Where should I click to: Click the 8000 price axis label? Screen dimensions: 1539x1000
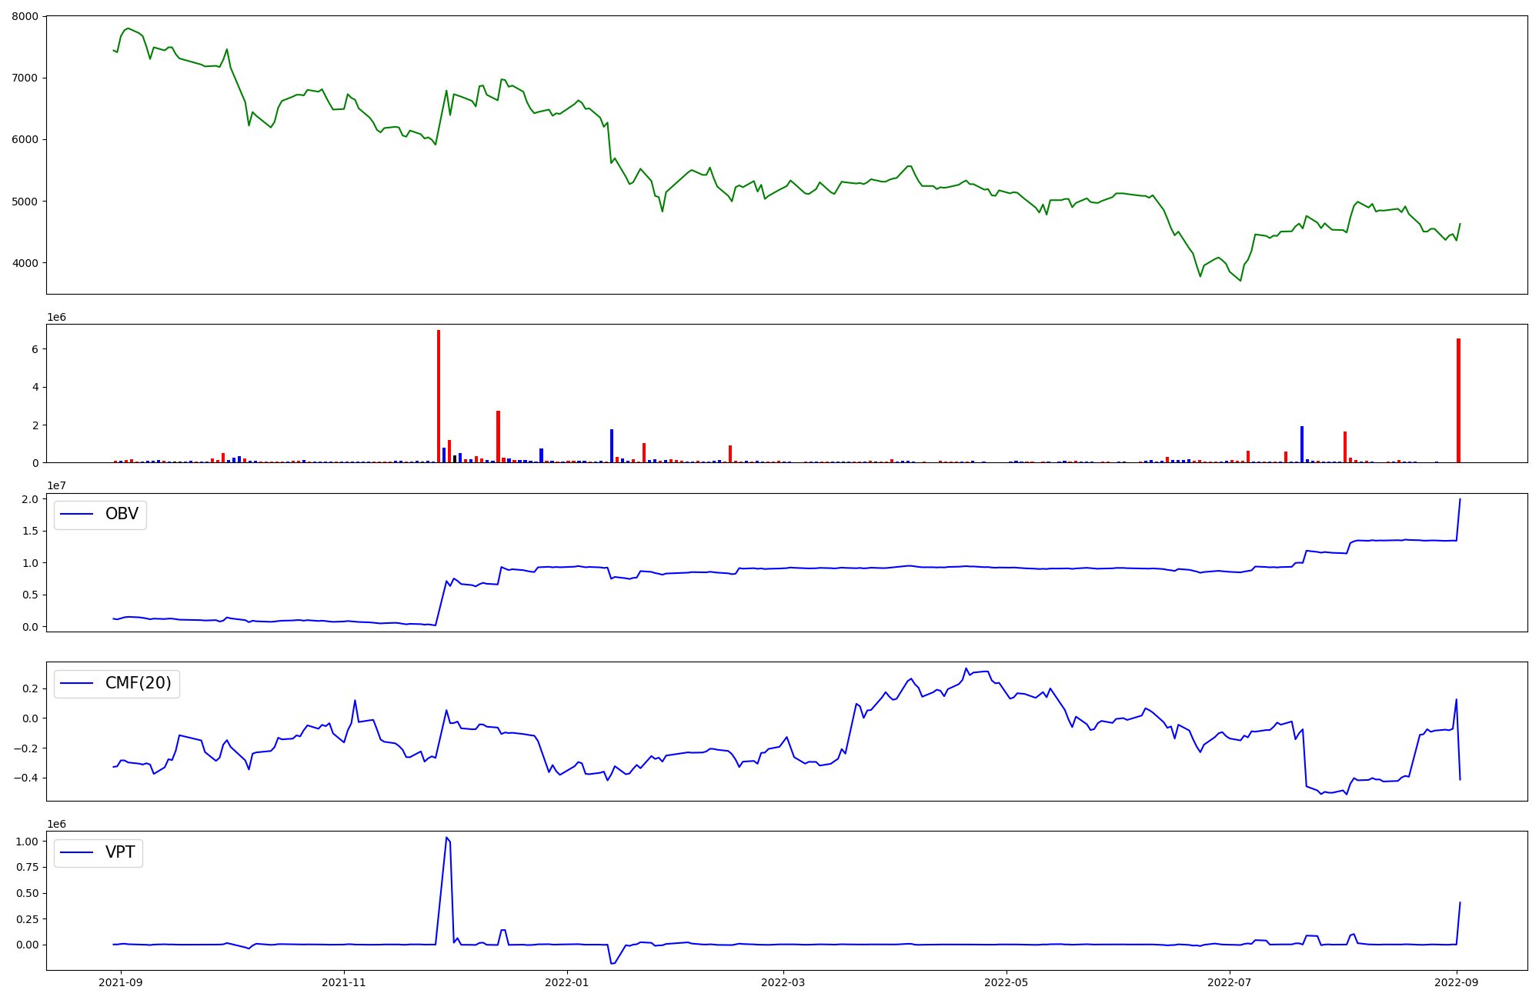click(24, 16)
